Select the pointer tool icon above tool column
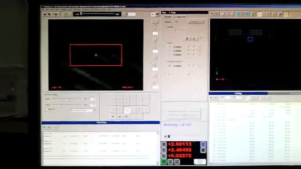The width and height of the screenshot is (301, 169). click(x=153, y=14)
